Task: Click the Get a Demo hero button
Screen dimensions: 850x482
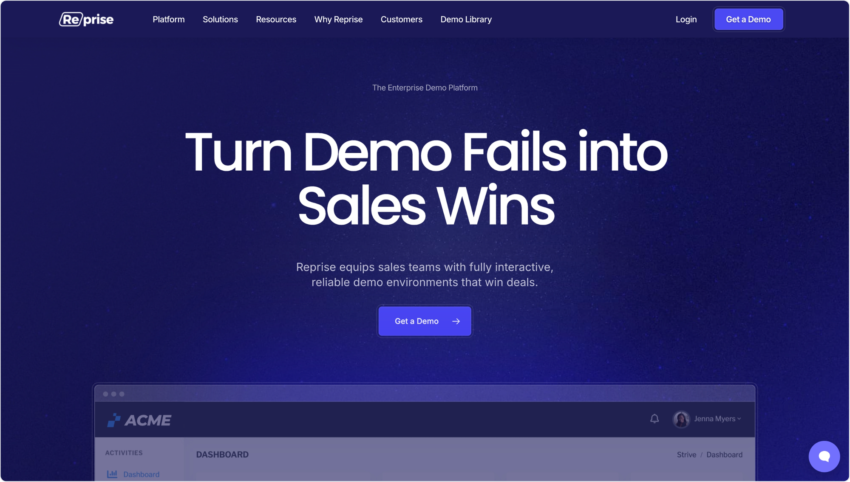Action: click(425, 321)
